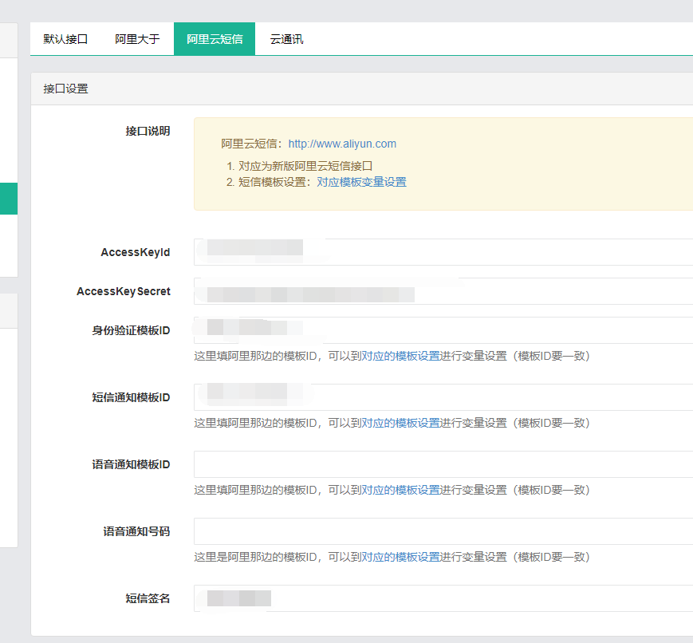Click the empty 语音通知号码 input field
Screen dimensions: 693x643
(443, 531)
